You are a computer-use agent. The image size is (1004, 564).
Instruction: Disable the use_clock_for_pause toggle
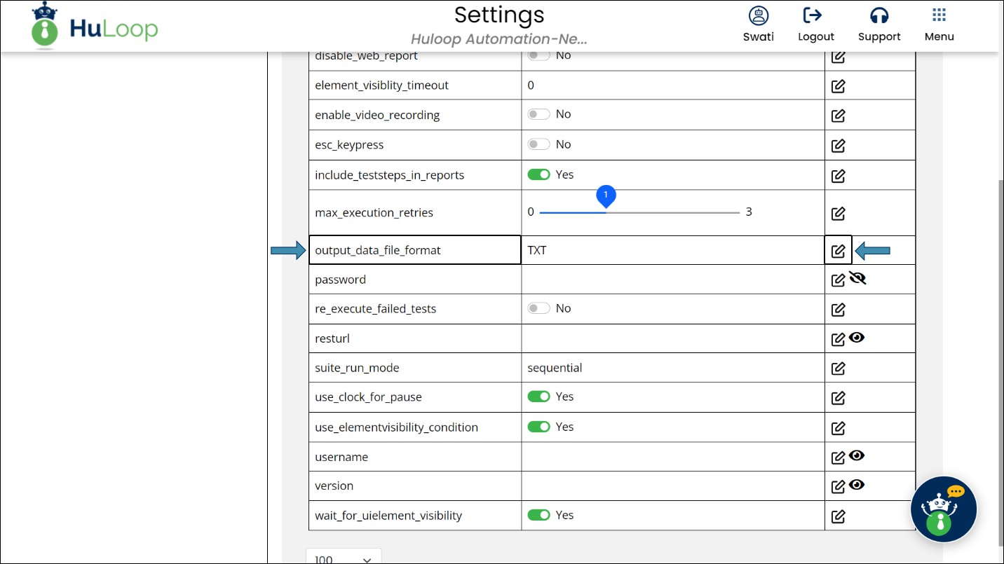538,397
